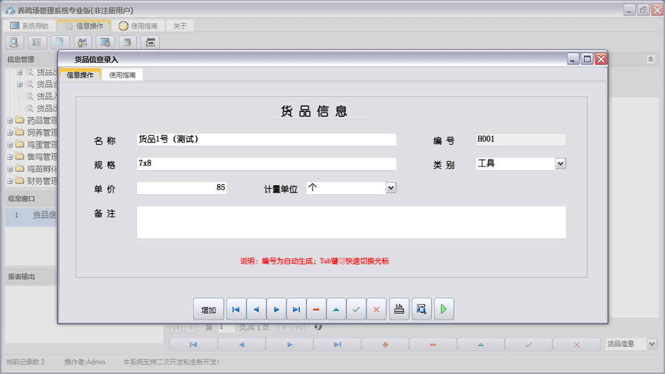665x374 pixels.
Task: Select the blue triangle edit record icon
Action: 336,309
